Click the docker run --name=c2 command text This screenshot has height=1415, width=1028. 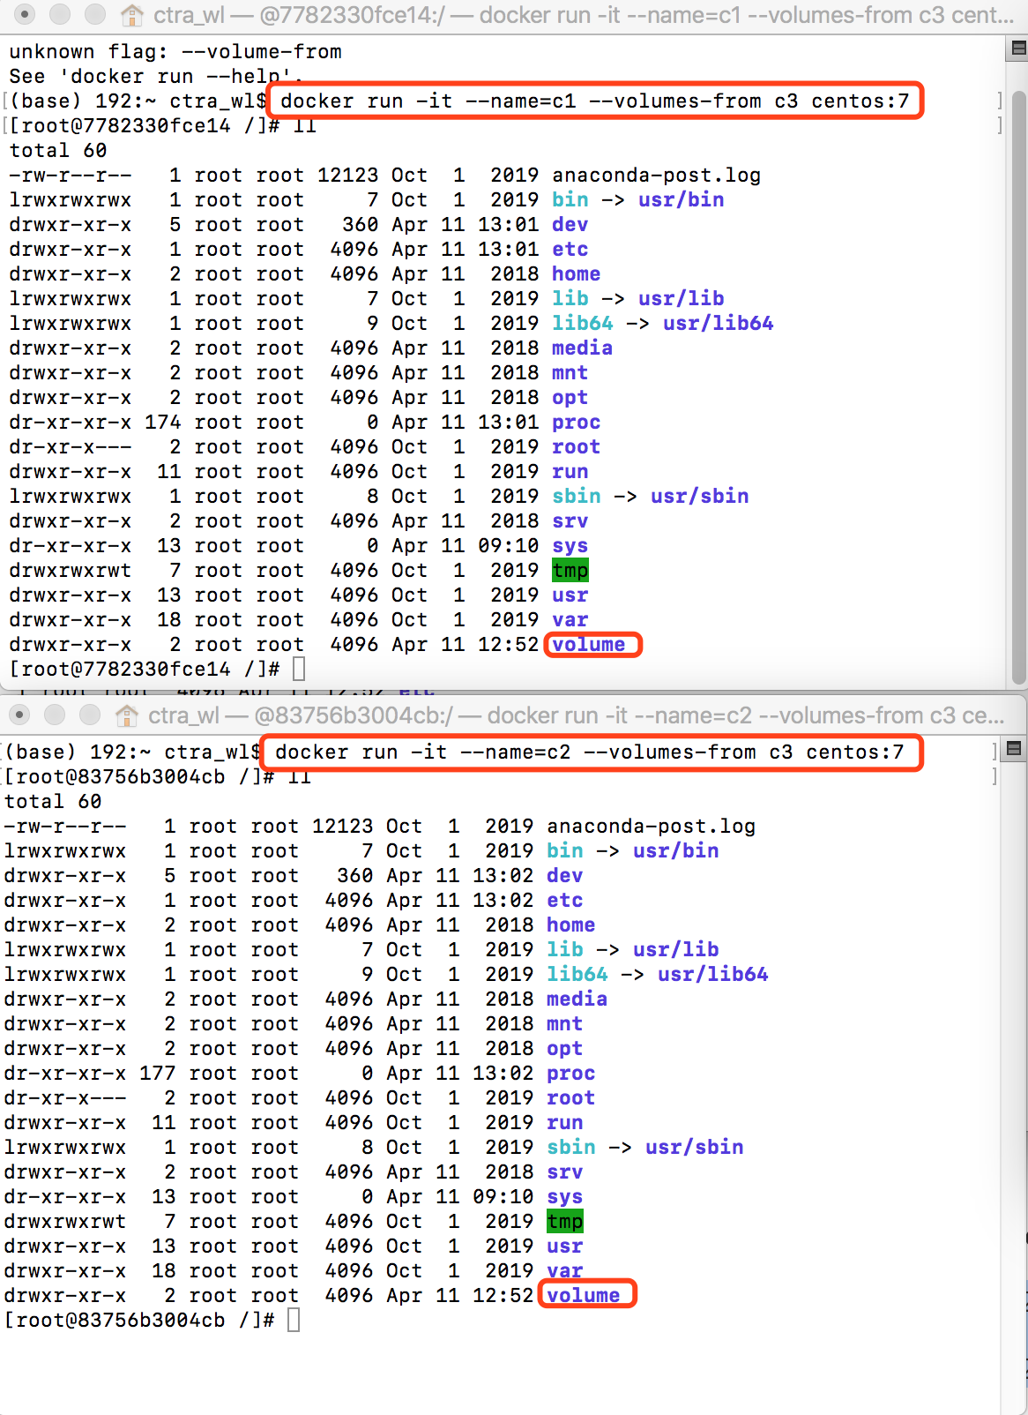(589, 752)
